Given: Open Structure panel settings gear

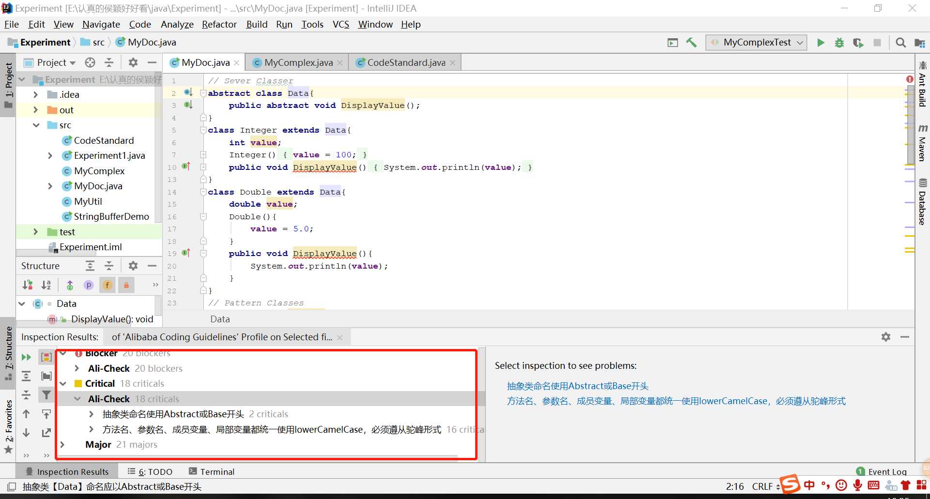Looking at the screenshot, I should (x=133, y=266).
